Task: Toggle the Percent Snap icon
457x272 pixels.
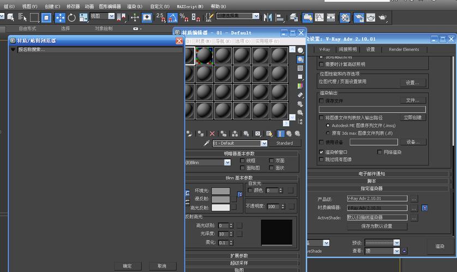Action: (x=184, y=18)
